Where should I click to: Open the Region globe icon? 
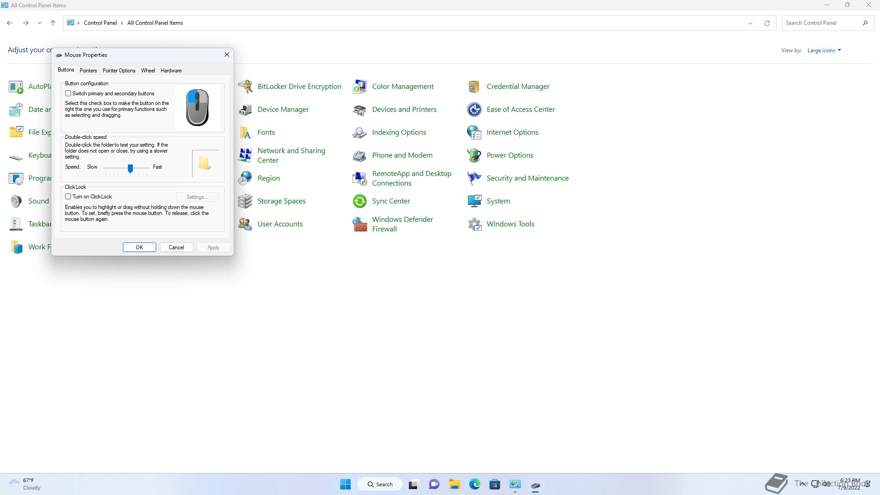pos(245,178)
